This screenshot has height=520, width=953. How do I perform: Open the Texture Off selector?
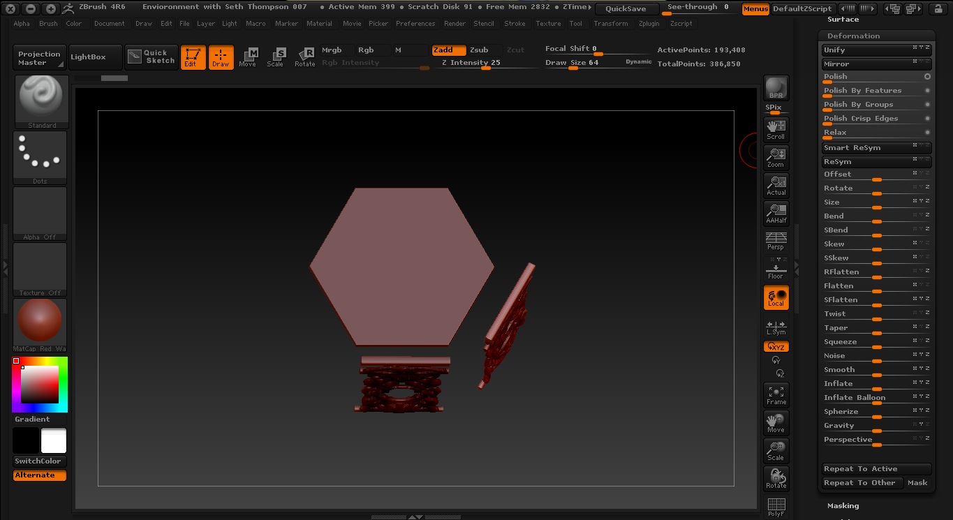tap(40, 269)
